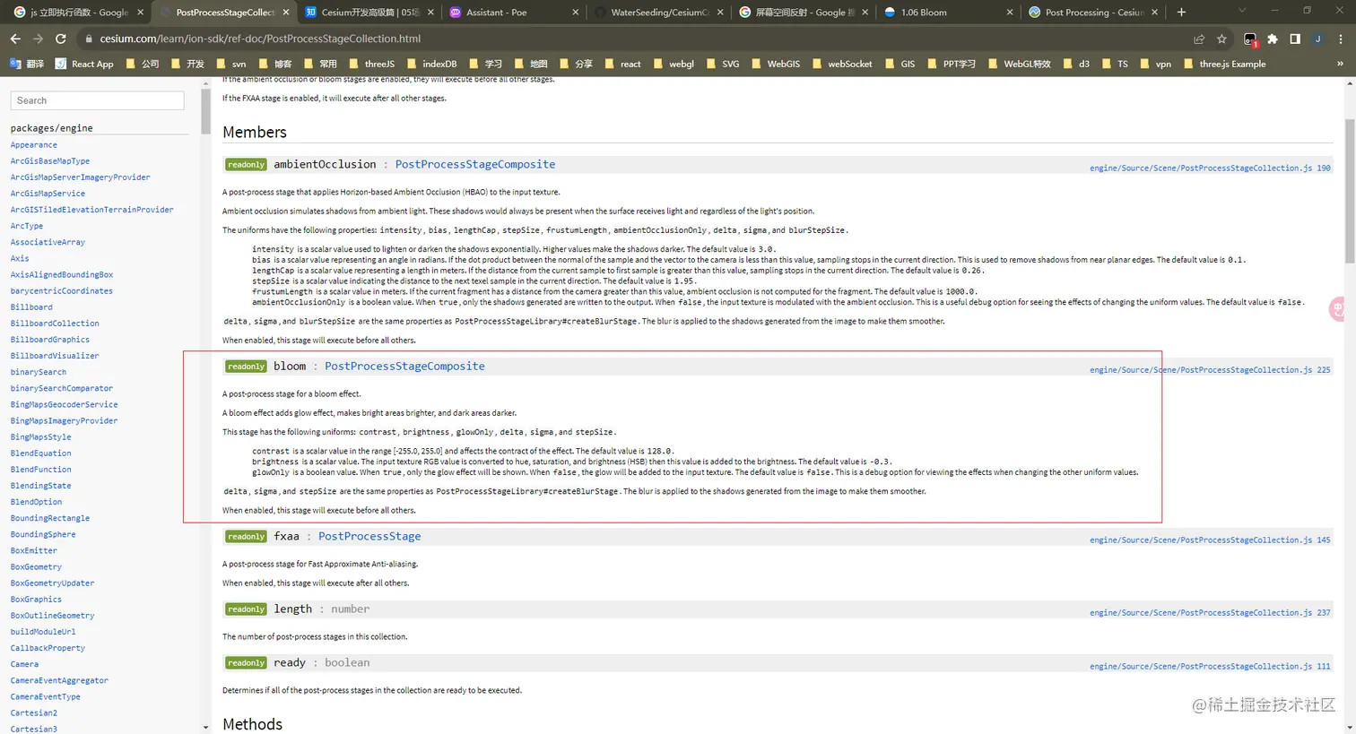1356x734 pixels.
Task: Open the extension with the red badge
Action: (1250, 39)
